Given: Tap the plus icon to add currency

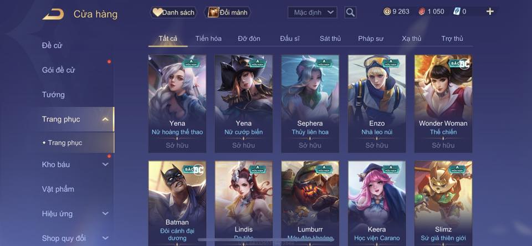Looking at the screenshot, I should (489, 12).
